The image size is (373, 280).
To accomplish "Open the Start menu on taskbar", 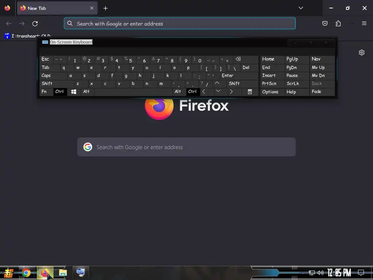I will pyautogui.click(x=9, y=273).
